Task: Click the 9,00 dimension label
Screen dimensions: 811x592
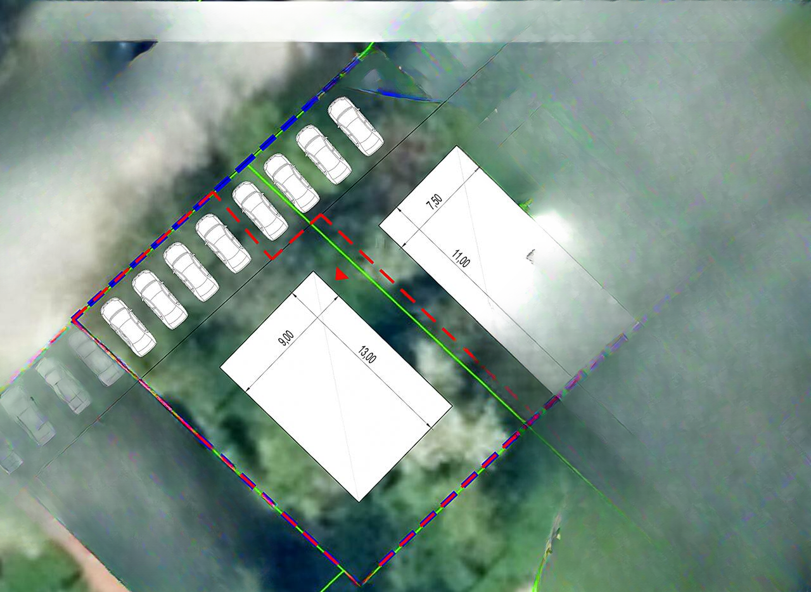Action: pyautogui.click(x=286, y=338)
